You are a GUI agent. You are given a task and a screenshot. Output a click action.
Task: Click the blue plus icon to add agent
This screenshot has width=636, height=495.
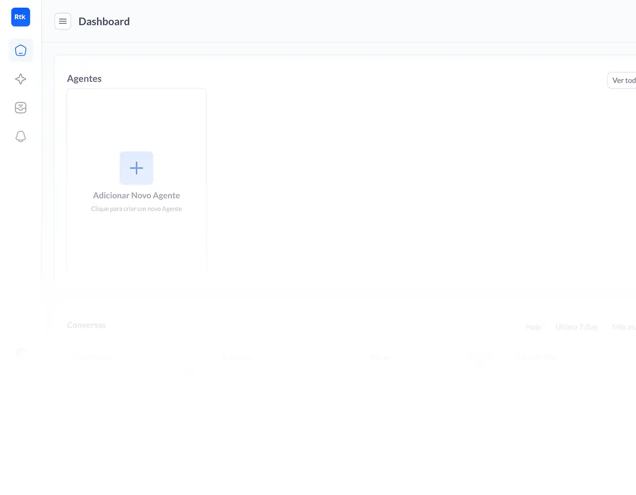(137, 168)
